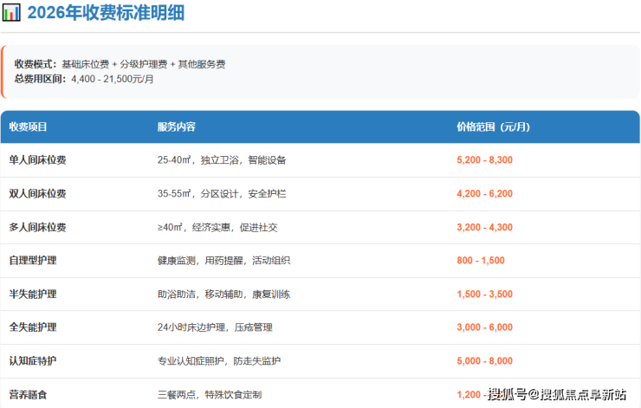Select the 总费用区间 4,400 - 21,500元/月 text
Viewport: 641px width, 408px height.
(x=83, y=78)
